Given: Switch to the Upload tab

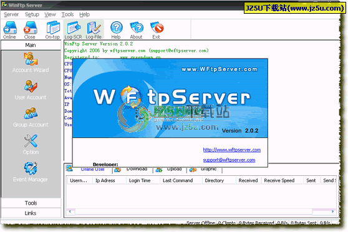Looking at the screenshot, I should (174, 169).
